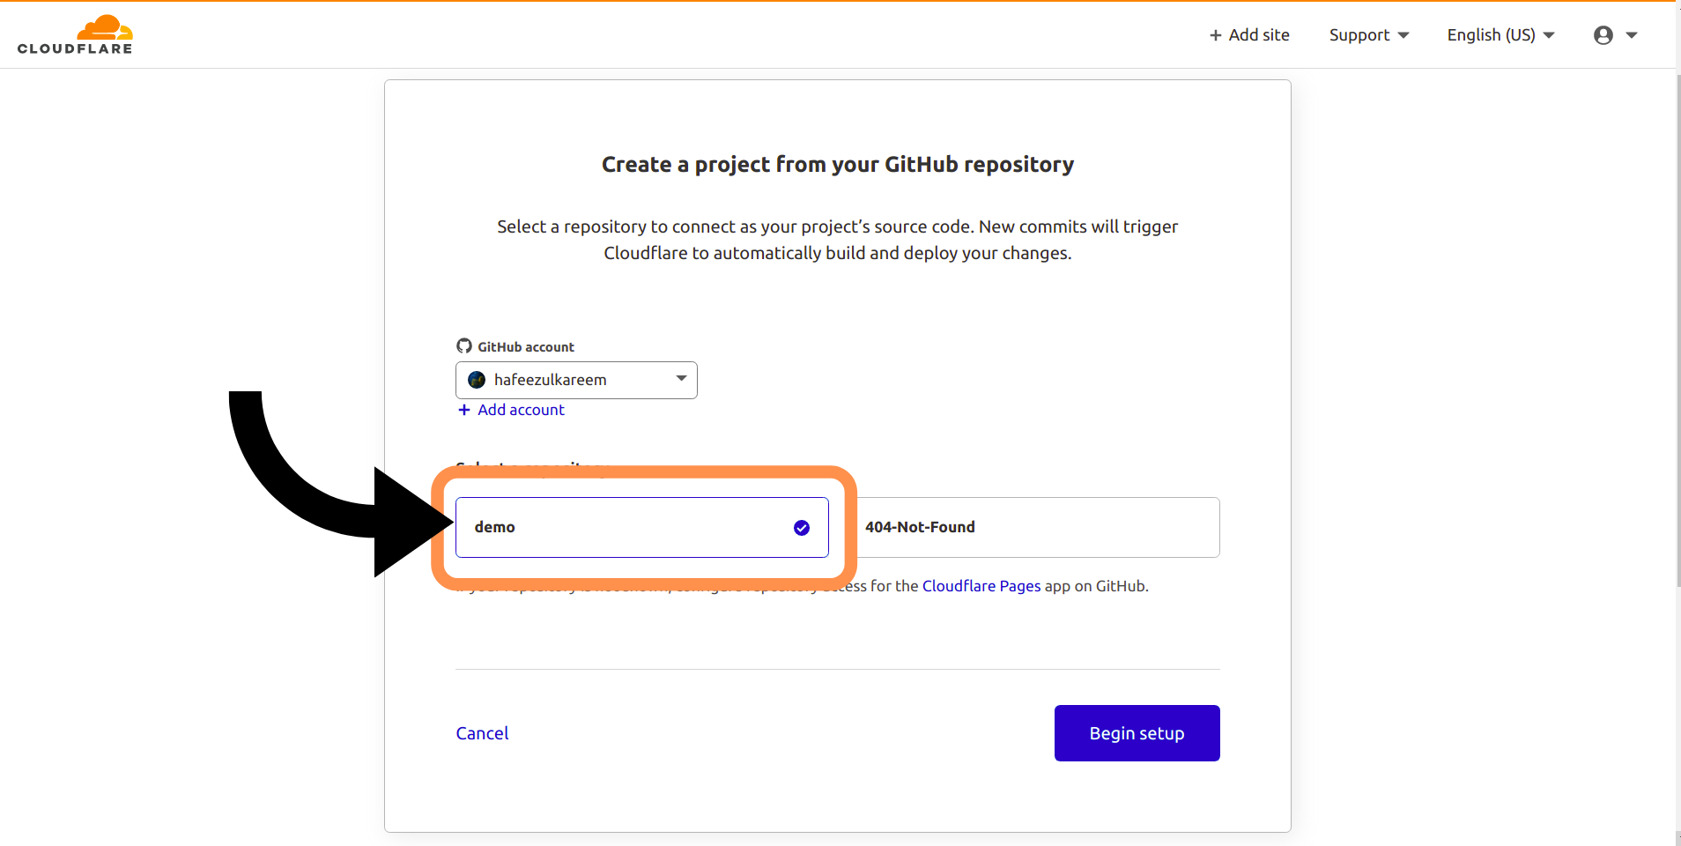Viewport: 1681px width, 846px height.
Task: Click the Cancel link
Action: [x=482, y=733]
